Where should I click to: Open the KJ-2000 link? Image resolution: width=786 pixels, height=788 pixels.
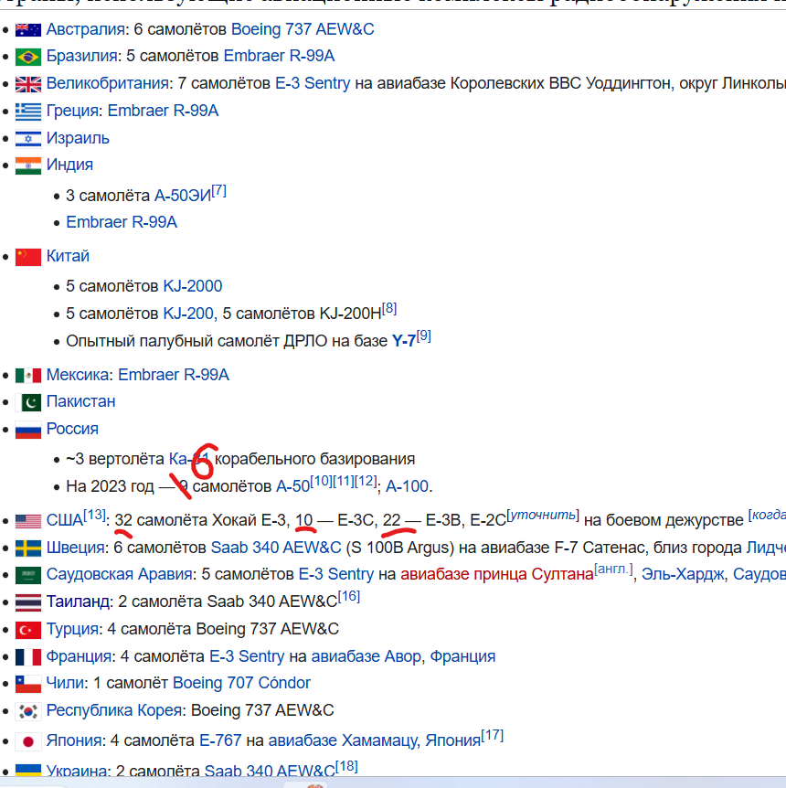193,286
